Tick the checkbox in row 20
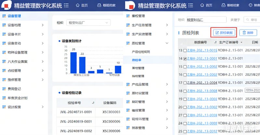Viewport: 260px width, 135px height. (x=185, y=107)
